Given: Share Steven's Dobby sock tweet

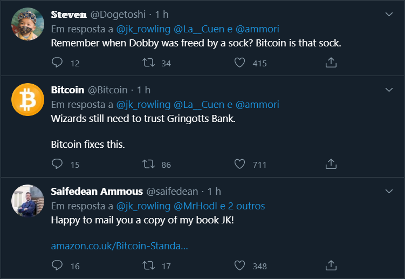Looking at the screenshot, I should click(x=331, y=63).
